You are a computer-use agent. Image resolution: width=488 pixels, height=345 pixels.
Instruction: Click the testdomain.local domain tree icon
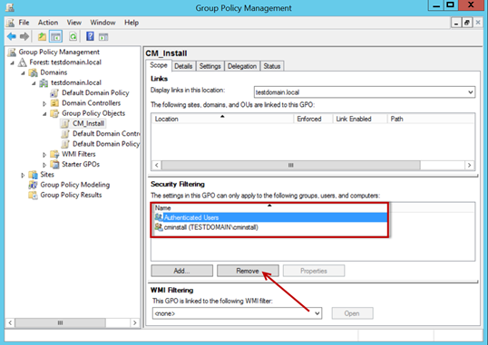[44, 82]
